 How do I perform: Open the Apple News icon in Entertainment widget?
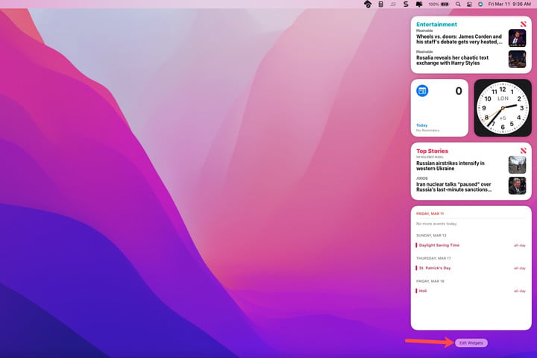pos(523,24)
